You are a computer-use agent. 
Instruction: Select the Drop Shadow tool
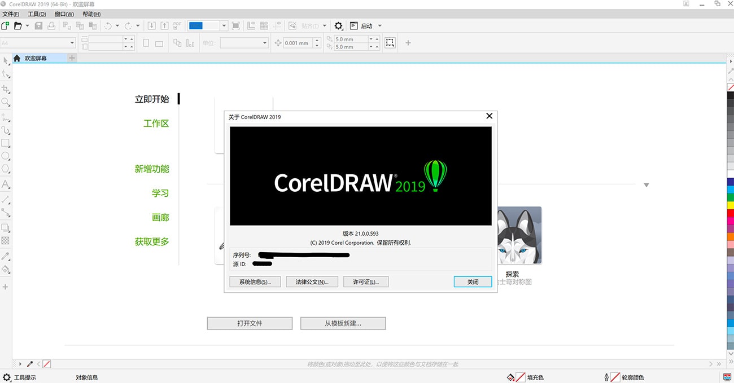pos(6,228)
